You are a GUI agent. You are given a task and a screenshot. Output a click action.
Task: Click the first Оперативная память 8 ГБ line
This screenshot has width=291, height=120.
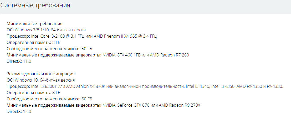click(x=34, y=42)
